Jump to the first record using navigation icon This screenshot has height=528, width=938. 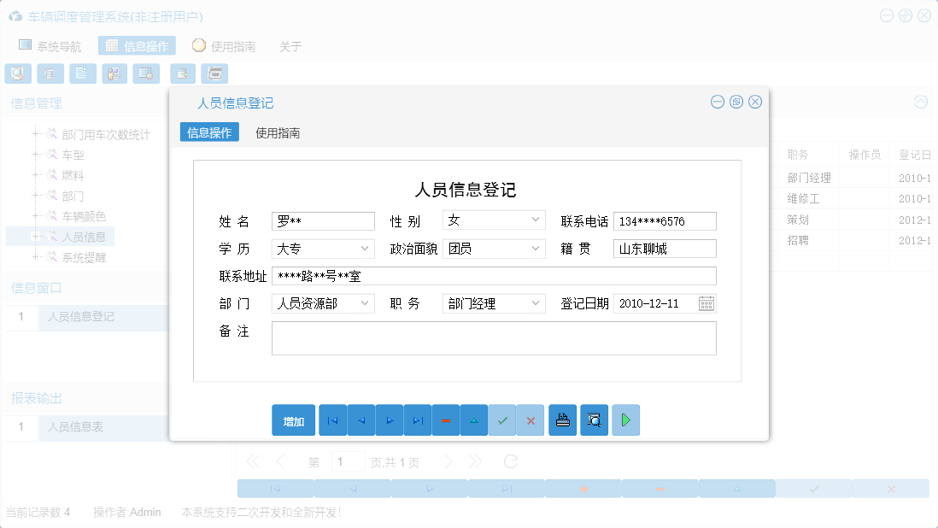pyautogui.click(x=332, y=419)
